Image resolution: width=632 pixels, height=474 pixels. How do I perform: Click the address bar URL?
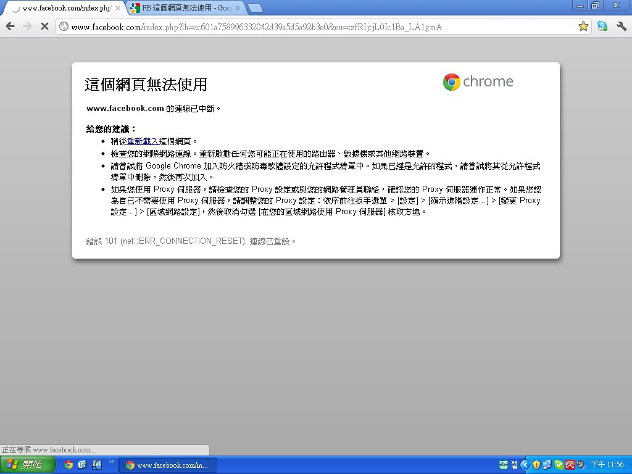[256, 27]
